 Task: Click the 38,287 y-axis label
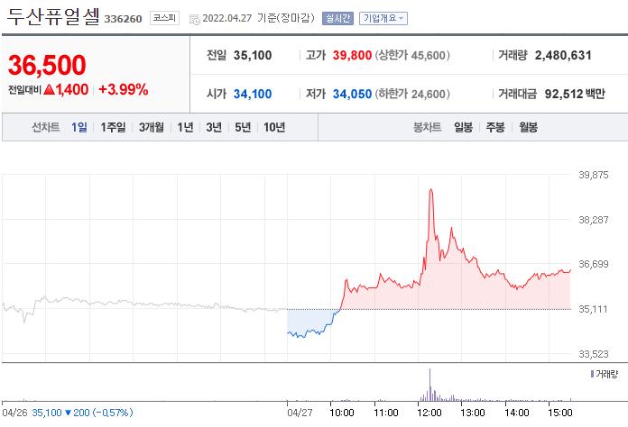[x=593, y=220]
